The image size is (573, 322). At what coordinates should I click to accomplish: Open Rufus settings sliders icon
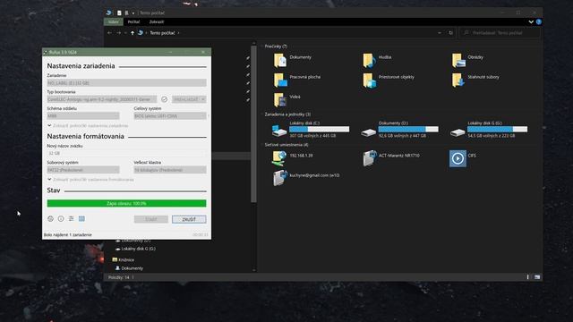click(x=72, y=218)
